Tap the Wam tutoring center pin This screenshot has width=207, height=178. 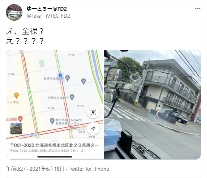click(52, 121)
